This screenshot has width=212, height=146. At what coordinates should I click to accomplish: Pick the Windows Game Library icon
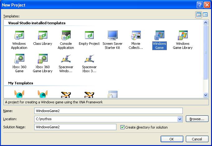pos(183,35)
